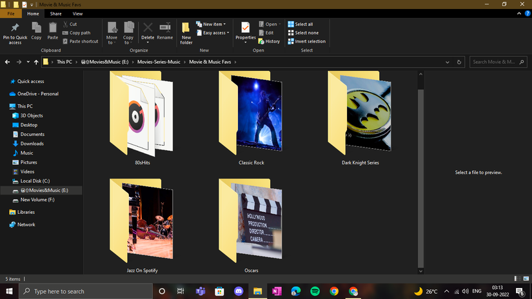
Task: Select the 80sHits folder
Action: click(x=142, y=118)
